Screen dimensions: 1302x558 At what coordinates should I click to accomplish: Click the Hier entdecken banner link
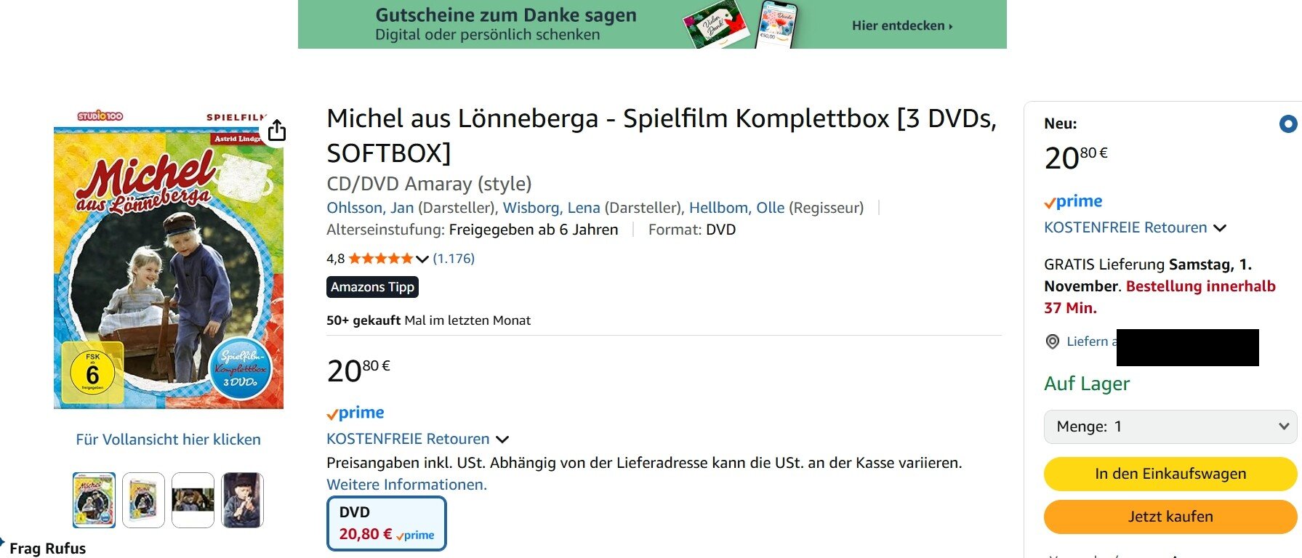901,25
